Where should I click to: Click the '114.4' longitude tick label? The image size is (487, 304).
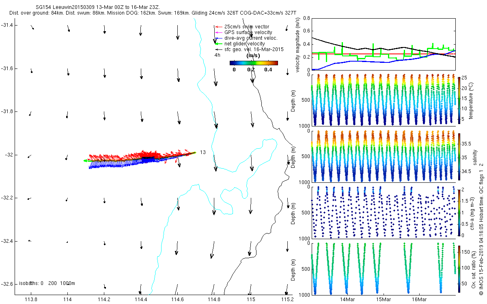click(141, 300)
